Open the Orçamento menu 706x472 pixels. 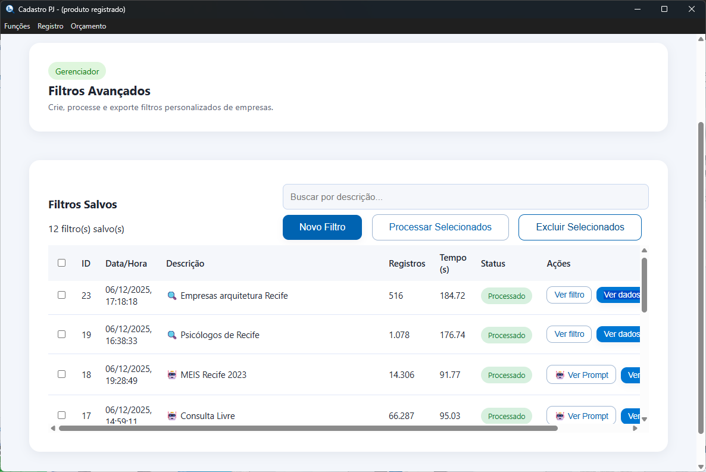click(88, 26)
